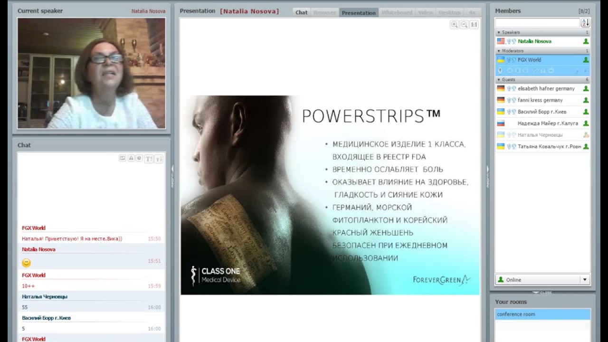Screen dimensions: 608x342
Task: Collapse the Moderators group
Action: tap(499, 51)
